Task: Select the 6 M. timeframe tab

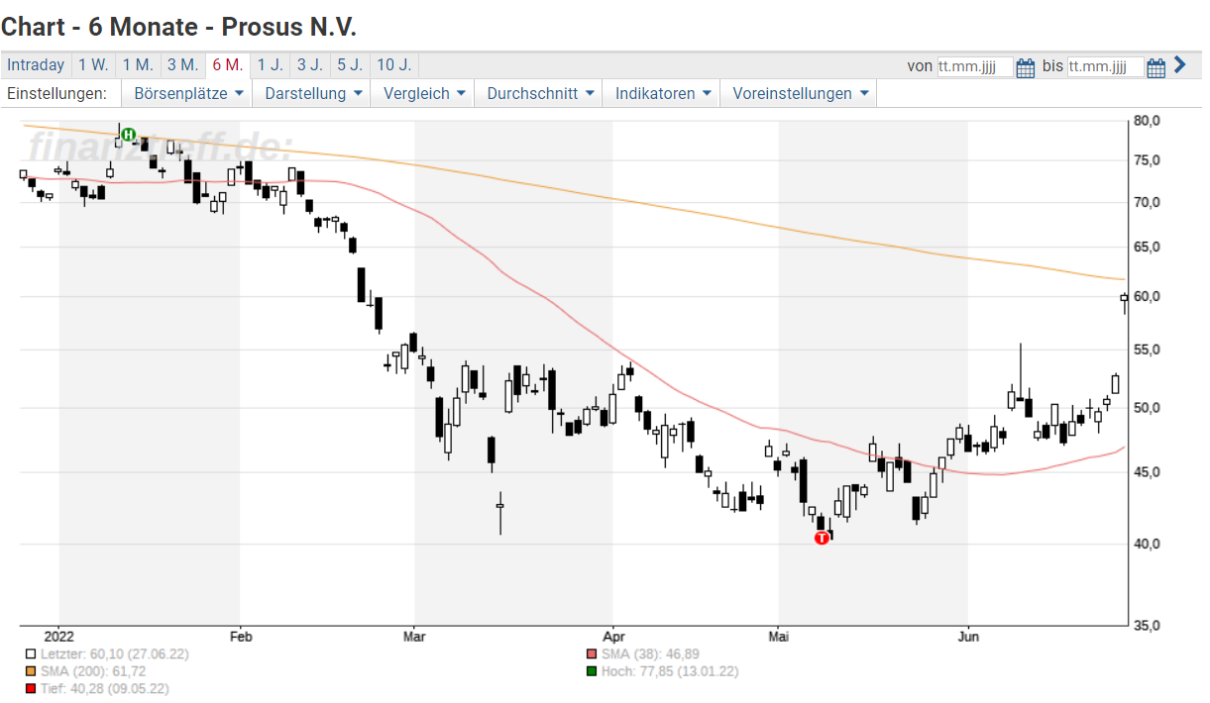Action: point(227,65)
